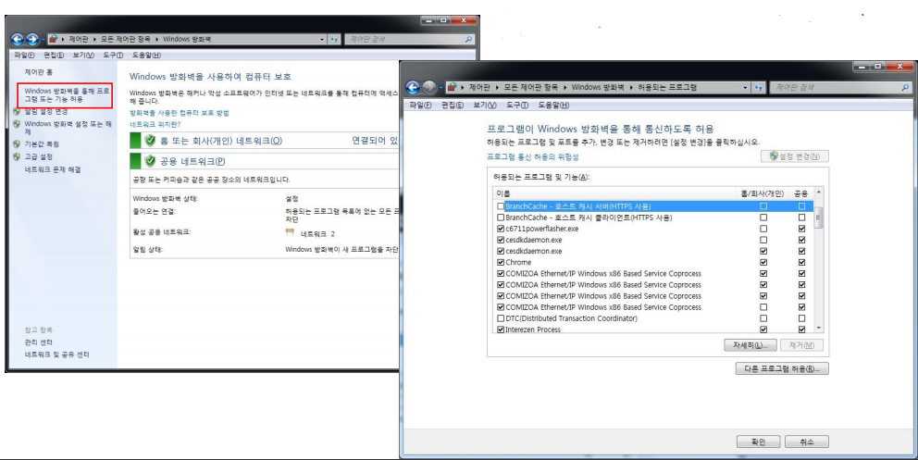Viewport: 918px width, 460px height.
Task: Click the shield icon beside 기본값 복원
Action: pos(18,144)
